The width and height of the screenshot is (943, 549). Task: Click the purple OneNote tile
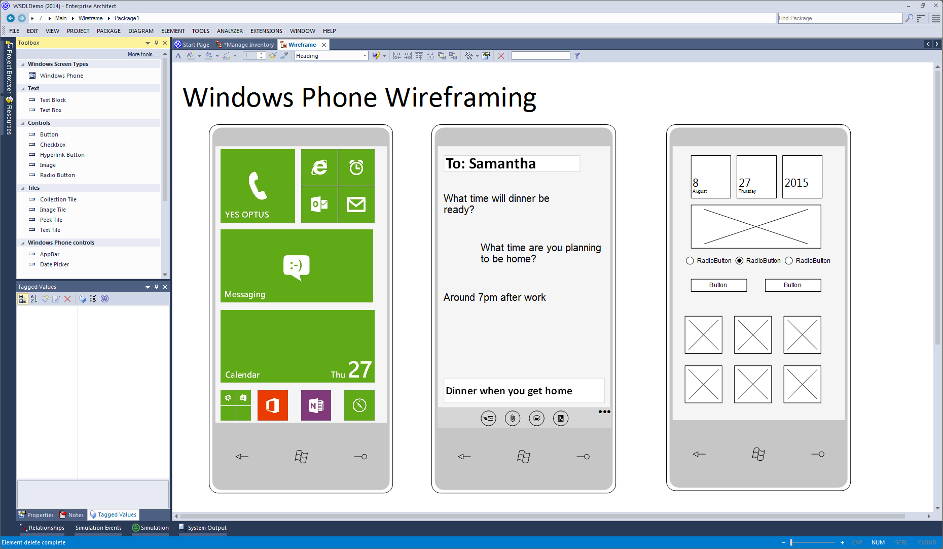pyautogui.click(x=316, y=405)
